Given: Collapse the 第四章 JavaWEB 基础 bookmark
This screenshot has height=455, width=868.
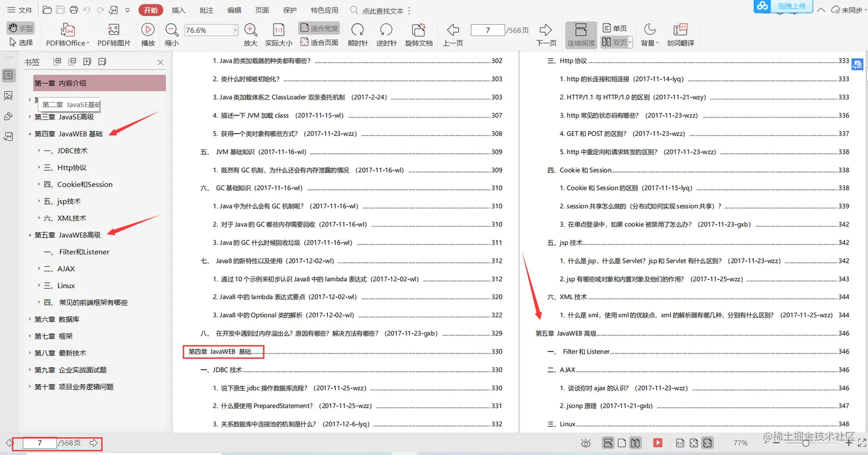Looking at the screenshot, I should coord(30,134).
